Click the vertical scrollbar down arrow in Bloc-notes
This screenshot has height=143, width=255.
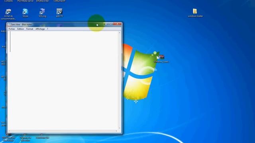point(120,128)
